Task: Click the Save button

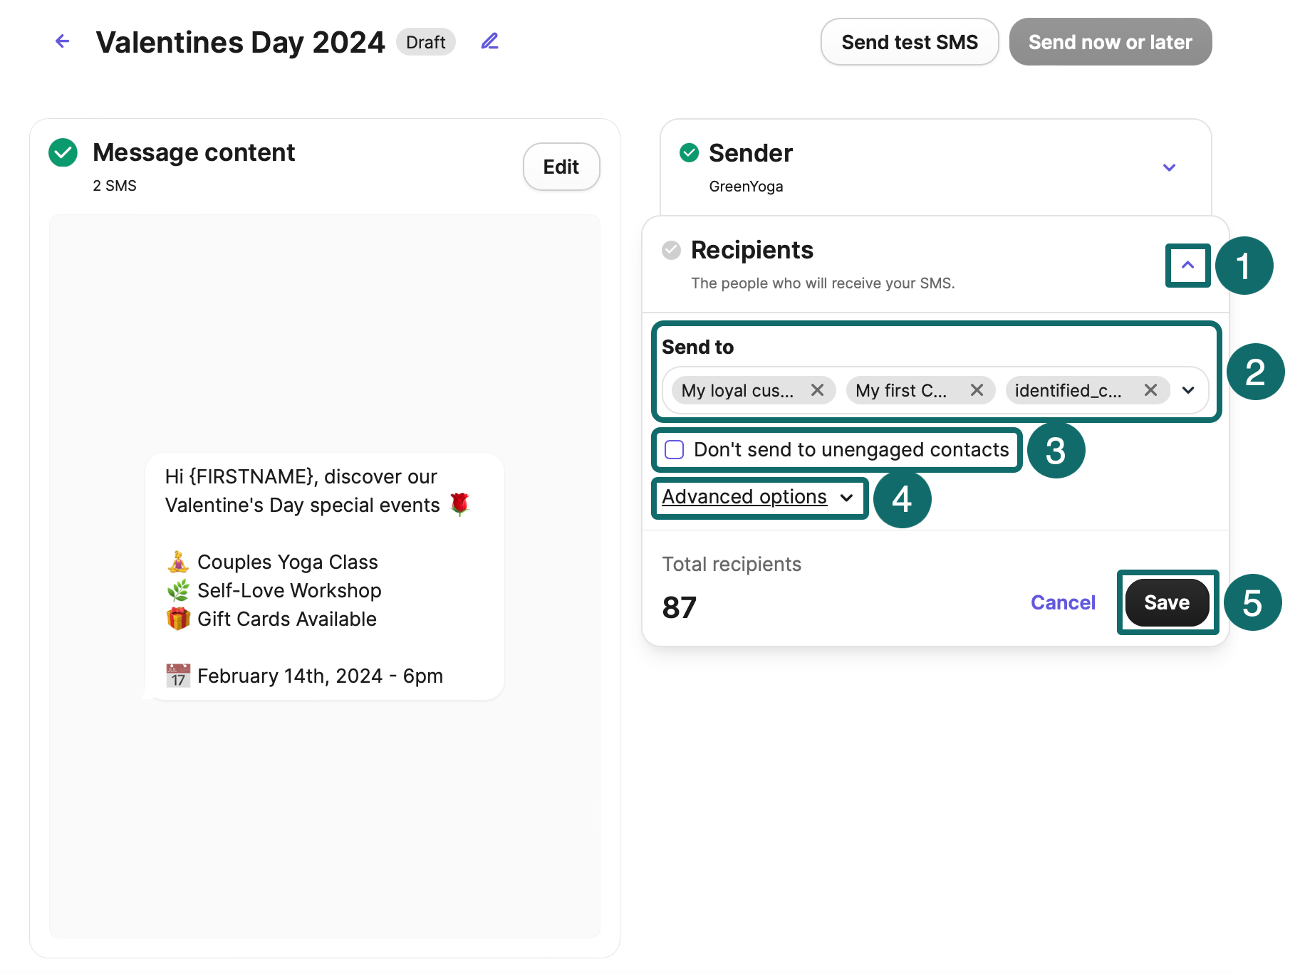Action: click(x=1167, y=602)
